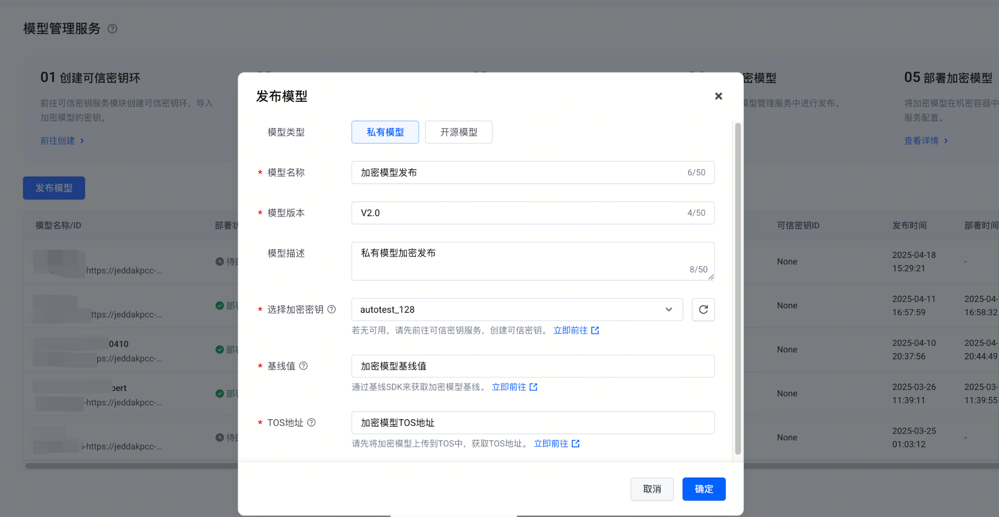Open 立即前往 link for baseline SDK

coord(515,387)
